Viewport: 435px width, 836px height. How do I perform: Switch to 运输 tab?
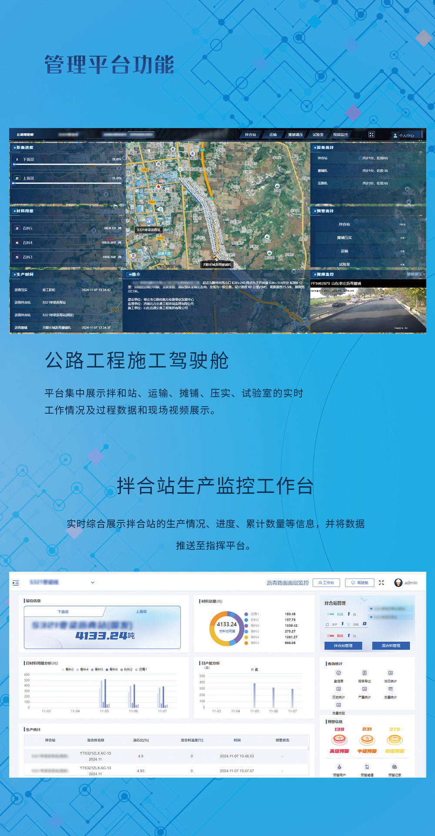[x=273, y=135]
